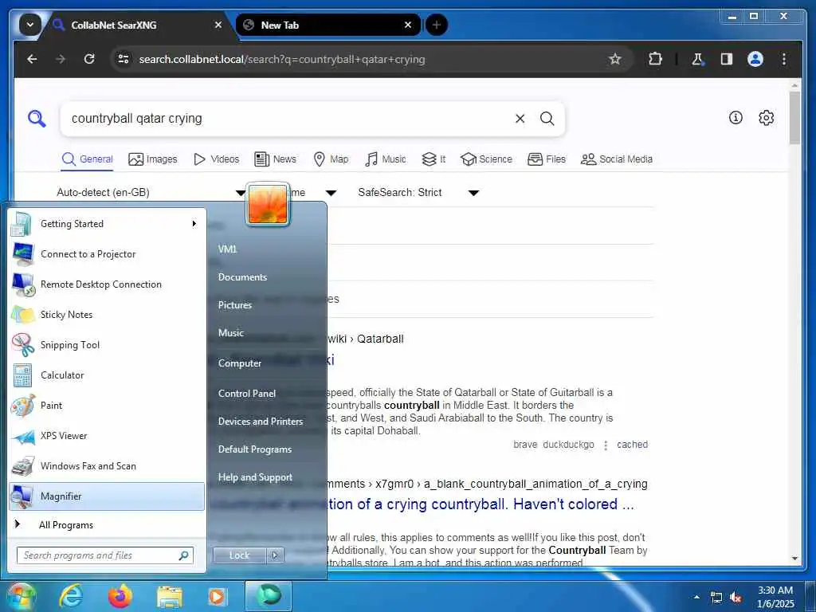Expand the Getting Started submenu arrow
816x612 pixels.
194,224
